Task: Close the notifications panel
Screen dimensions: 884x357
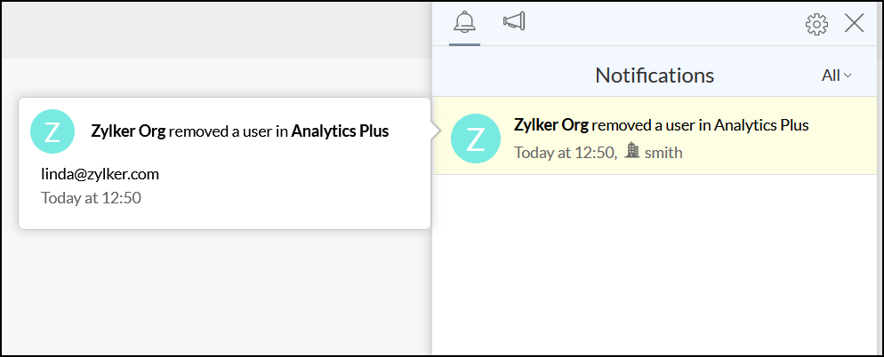Action: tap(854, 24)
